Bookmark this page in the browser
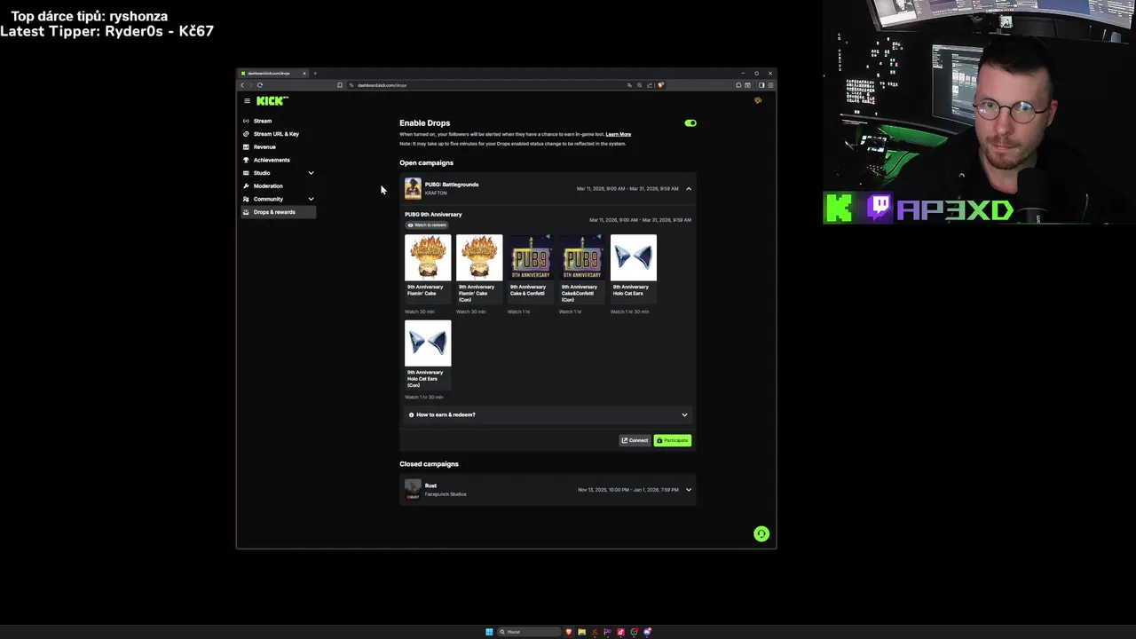The image size is (1136, 639). [x=340, y=85]
